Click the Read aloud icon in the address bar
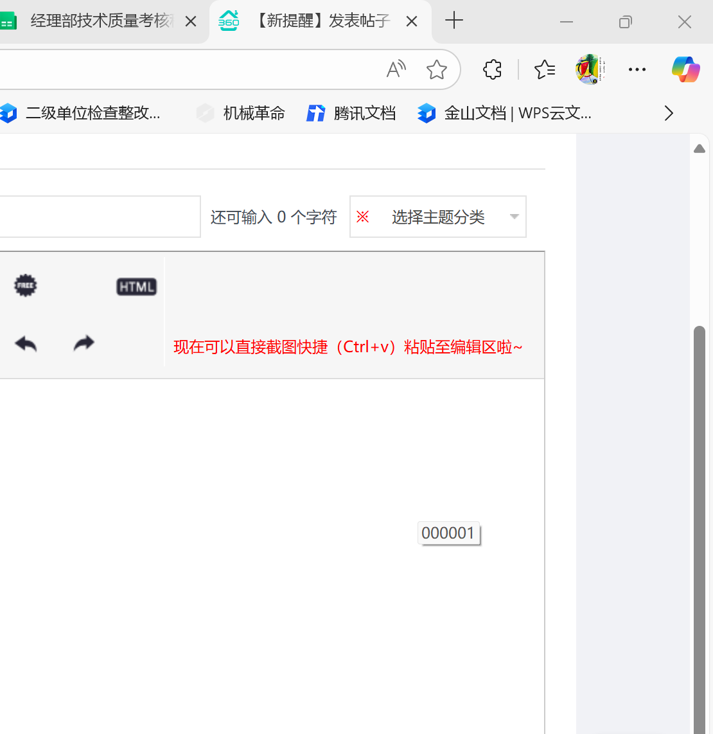The image size is (713, 734). (396, 69)
